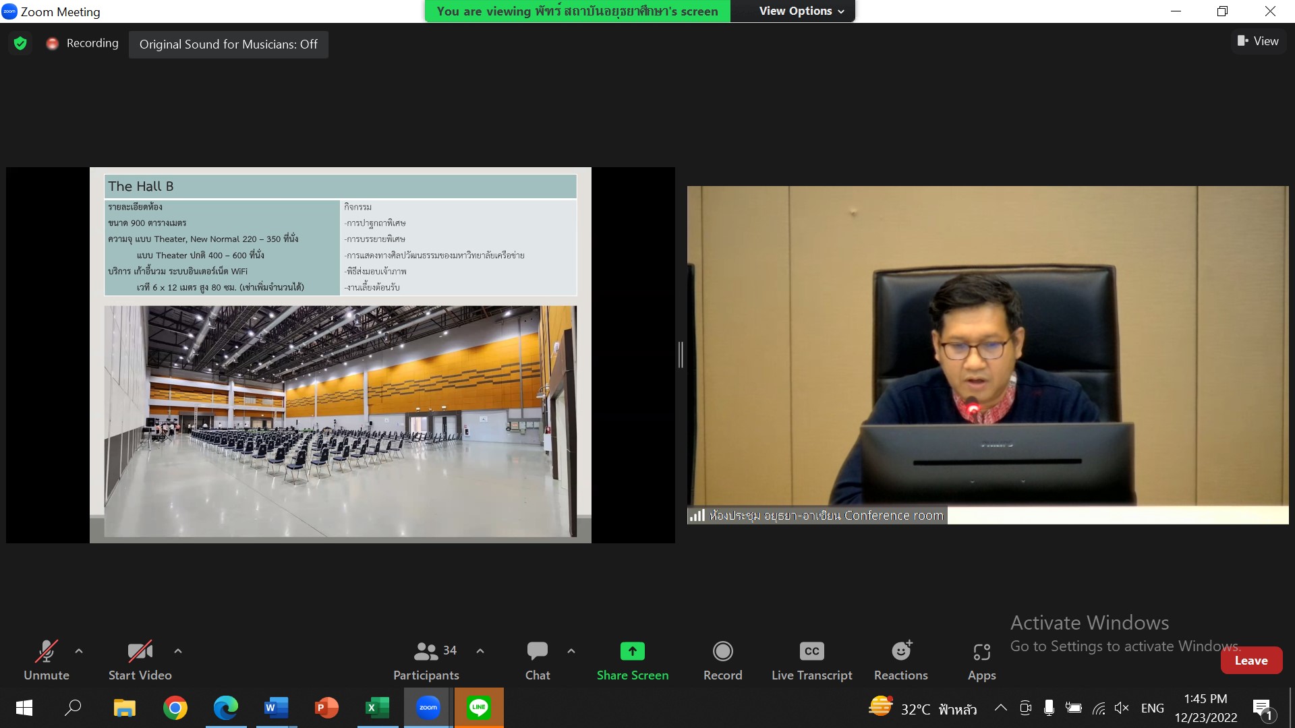Open Zoom Apps

pos(981,661)
